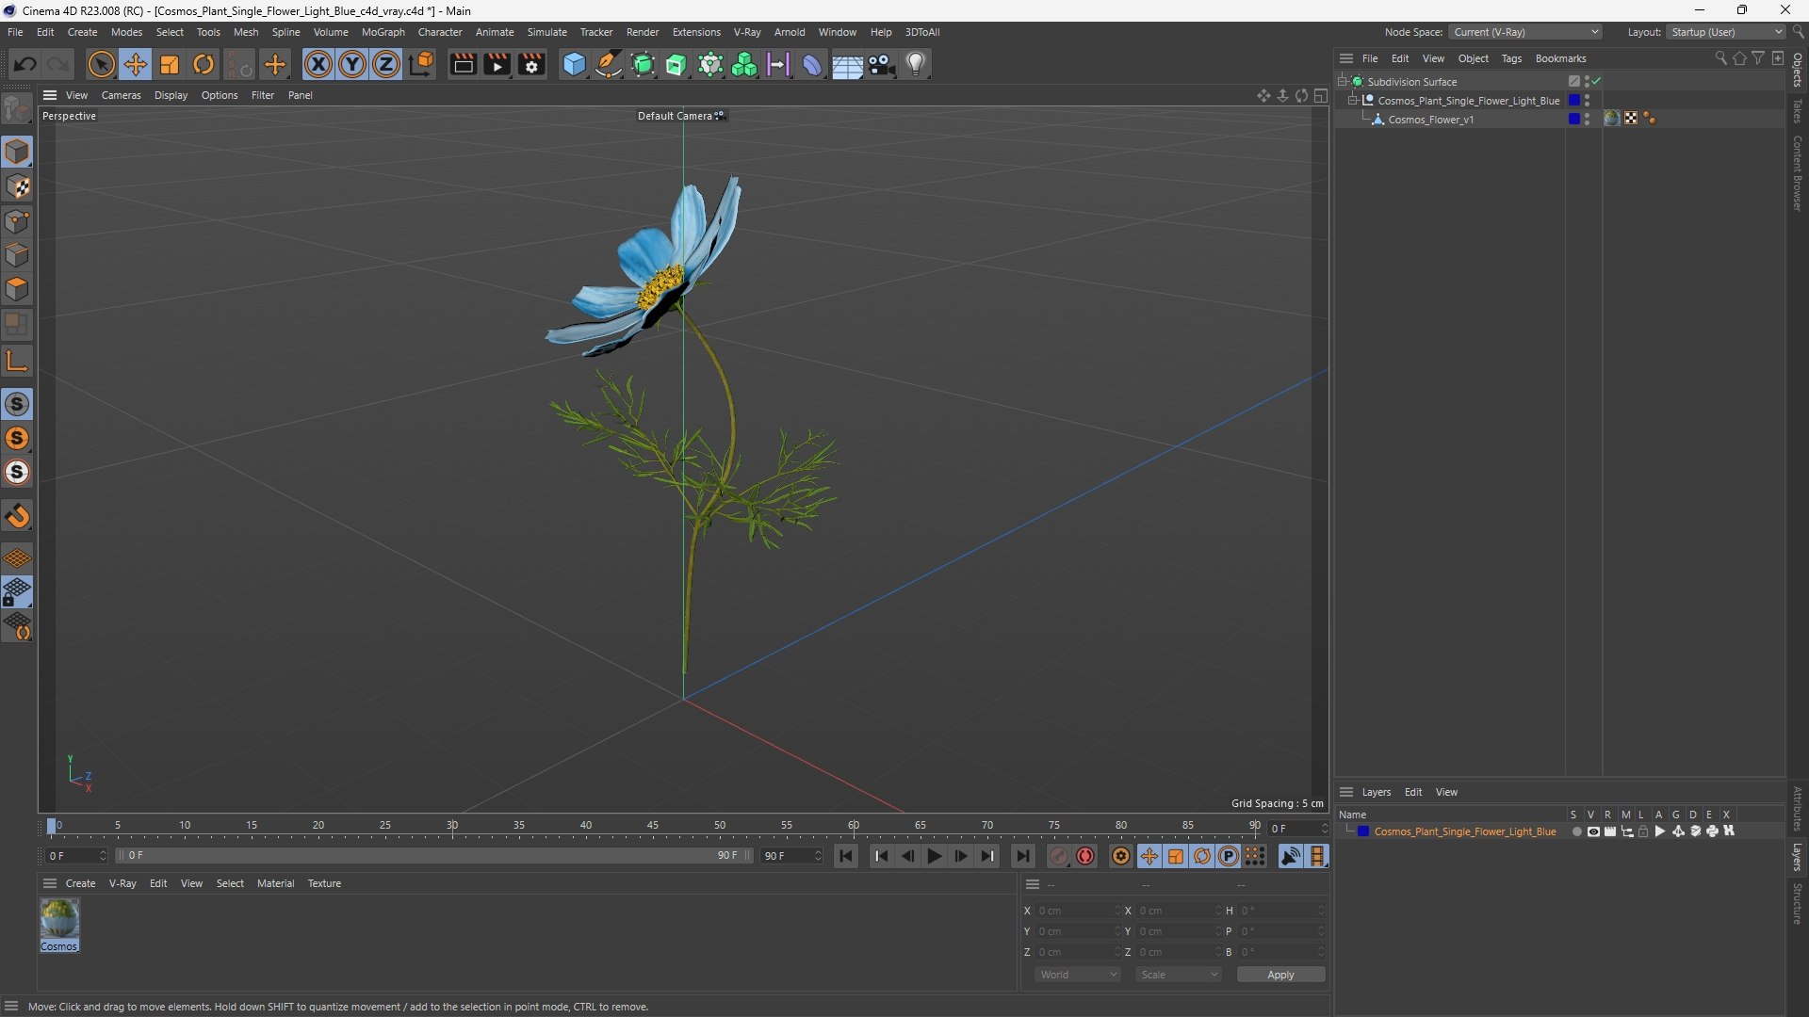The image size is (1809, 1017).
Task: Open the File menu
Action: pyautogui.click(x=15, y=32)
